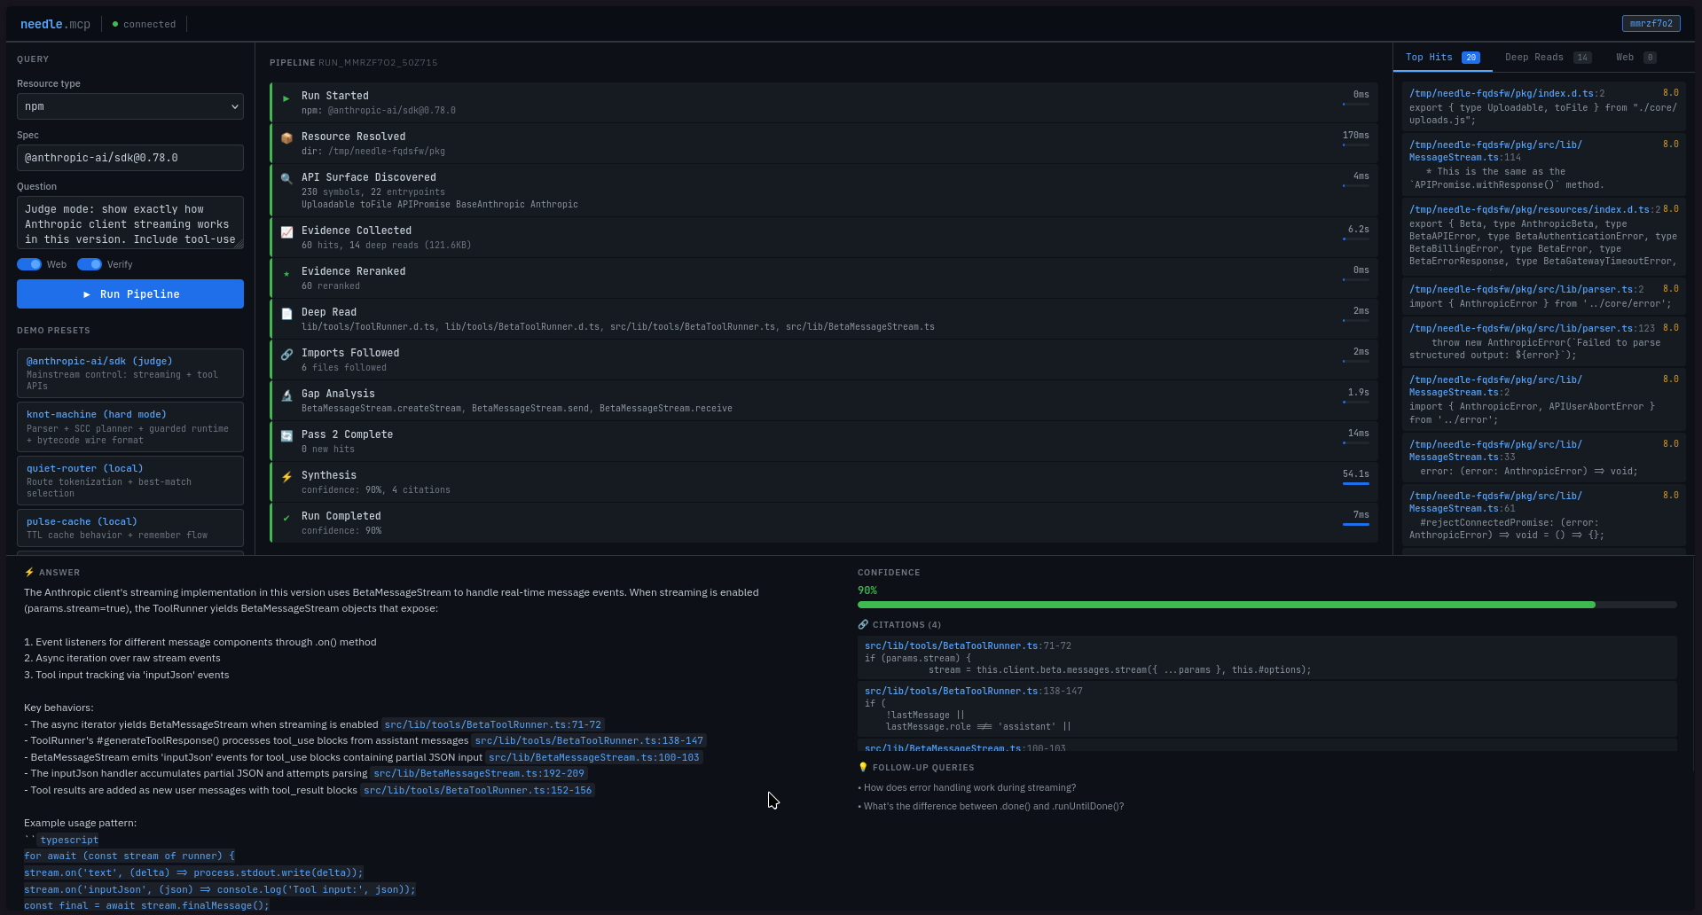Select the Deep Read pipeline step
The height and width of the screenshot is (915, 1702).
pos(824,319)
